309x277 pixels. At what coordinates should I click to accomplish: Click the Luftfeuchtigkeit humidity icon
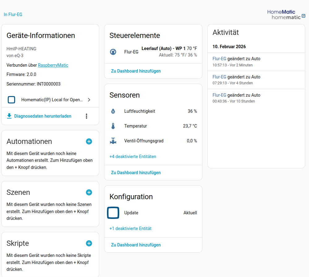pyautogui.click(x=113, y=111)
